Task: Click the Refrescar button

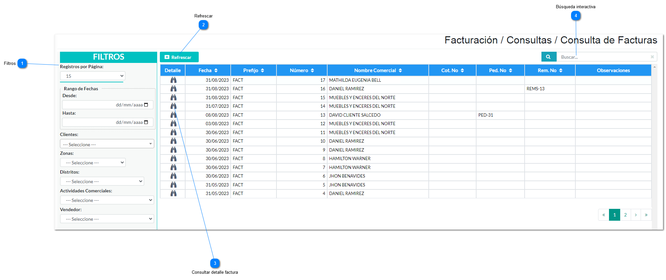Action: click(179, 57)
